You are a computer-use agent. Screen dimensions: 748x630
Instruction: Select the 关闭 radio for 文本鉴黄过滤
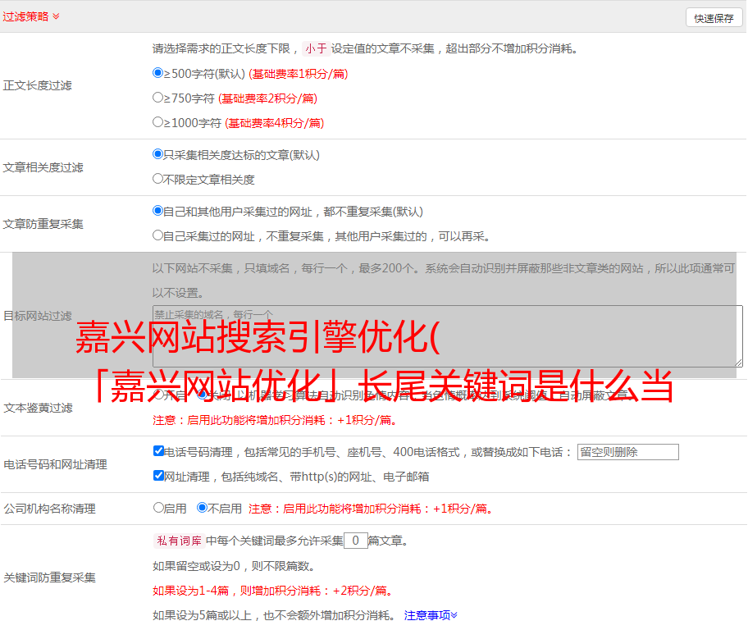[x=203, y=395]
